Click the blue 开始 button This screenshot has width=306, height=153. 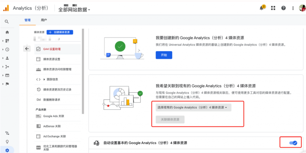(x=164, y=55)
